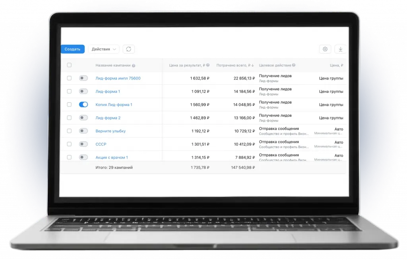Turn on the Верните улыбку switch
407x260 pixels.
83,131
